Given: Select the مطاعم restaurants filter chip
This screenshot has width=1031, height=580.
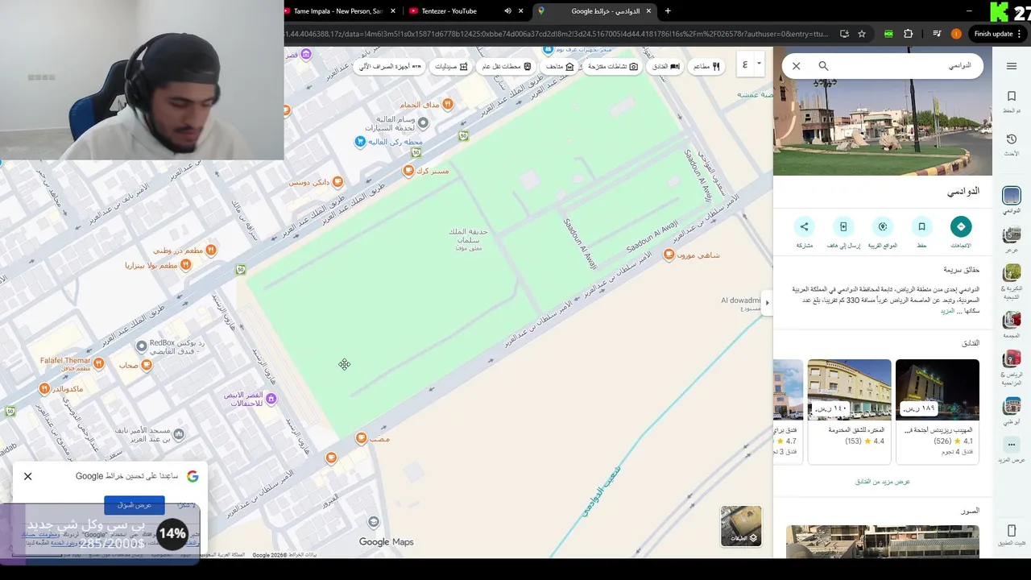Looking at the screenshot, I should click(707, 66).
